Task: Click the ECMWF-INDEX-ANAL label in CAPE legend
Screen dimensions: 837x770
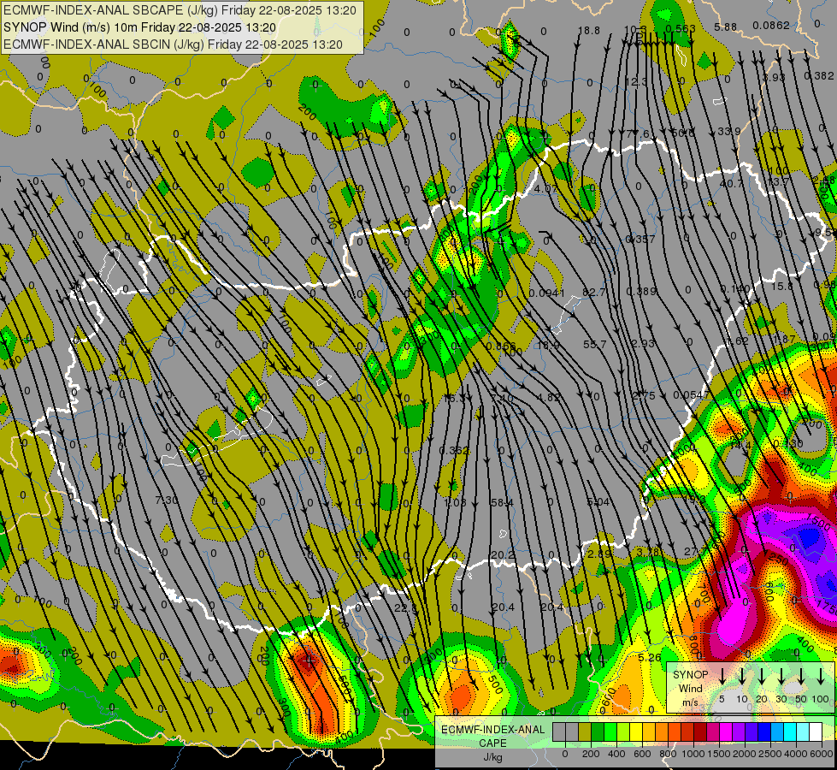Action: (x=492, y=730)
